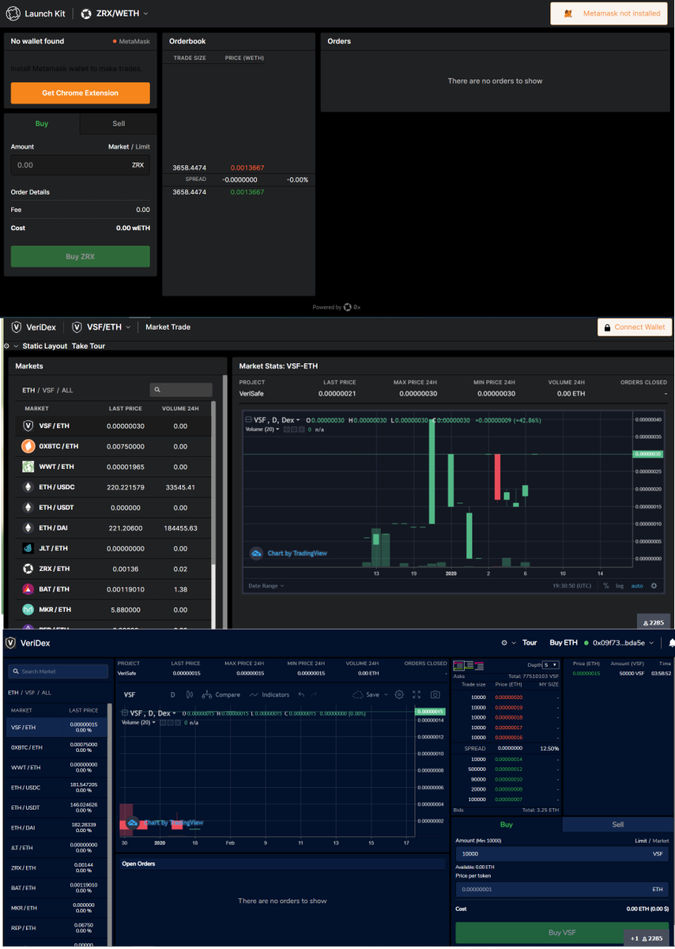
Task: Select third orderbook view icon beside Depth
Action: click(x=479, y=666)
